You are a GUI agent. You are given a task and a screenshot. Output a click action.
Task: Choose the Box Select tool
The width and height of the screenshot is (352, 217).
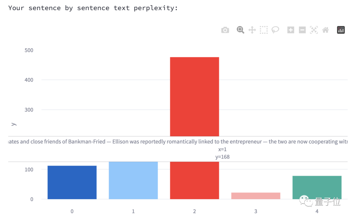tap(264, 30)
